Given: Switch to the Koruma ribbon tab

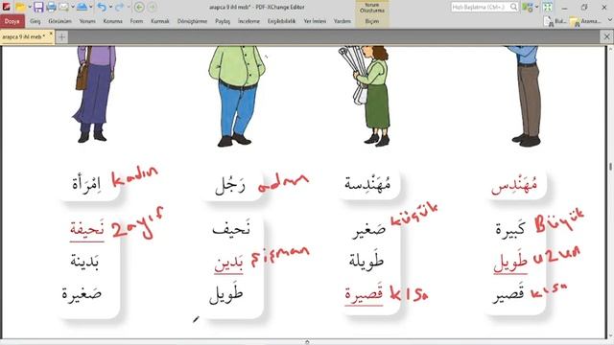Looking at the screenshot, I should (113, 21).
